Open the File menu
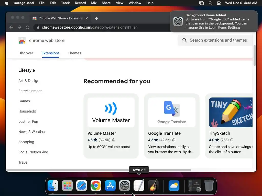 pos(42,3)
